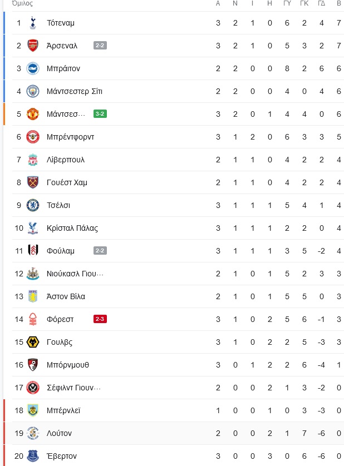Click the Wolves wolf-head logo
Image resolution: width=344 pixels, height=466 pixels.
point(33,342)
